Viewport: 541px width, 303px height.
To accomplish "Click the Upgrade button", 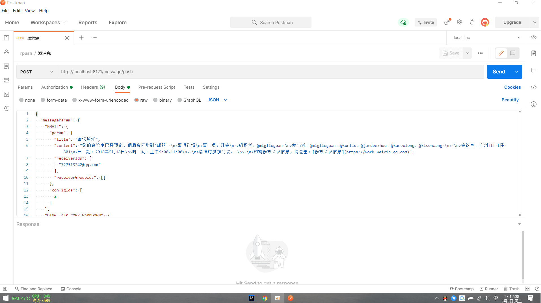I will (x=512, y=22).
